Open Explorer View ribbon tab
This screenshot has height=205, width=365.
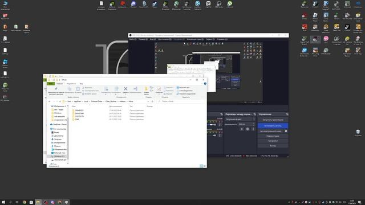[81, 84]
